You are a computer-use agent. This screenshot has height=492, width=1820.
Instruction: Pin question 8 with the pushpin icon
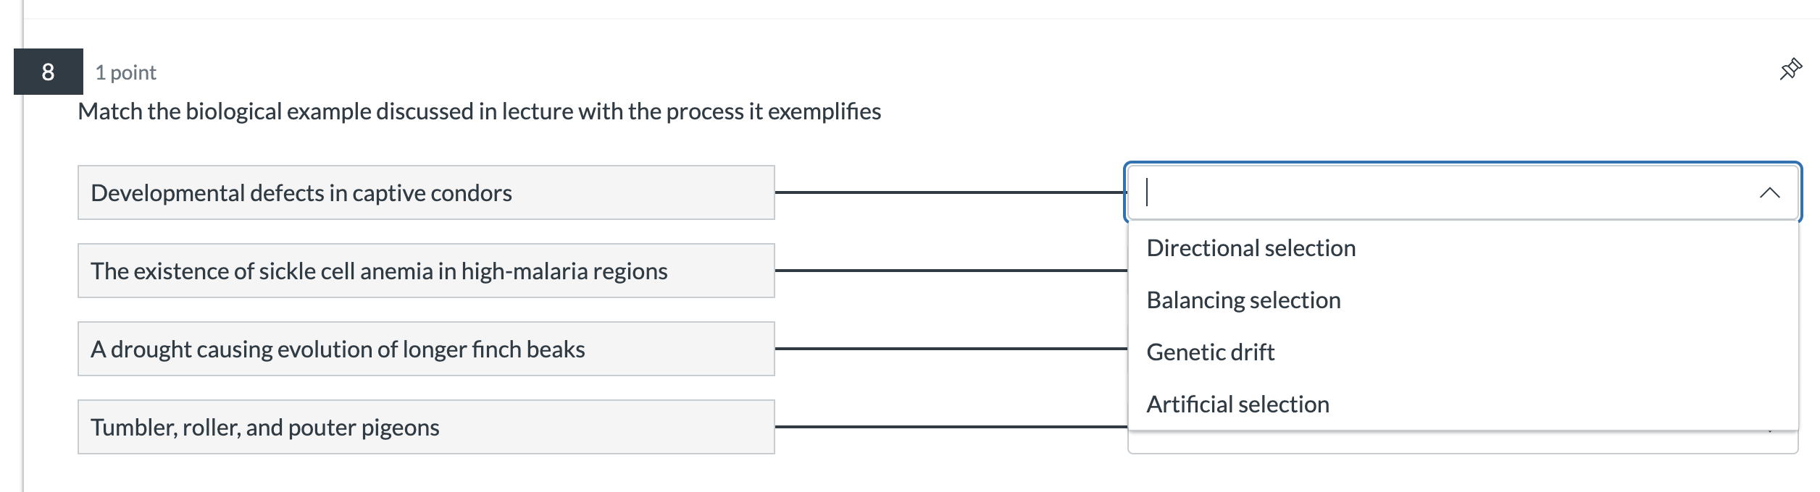pyautogui.click(x=1790, y=69)
